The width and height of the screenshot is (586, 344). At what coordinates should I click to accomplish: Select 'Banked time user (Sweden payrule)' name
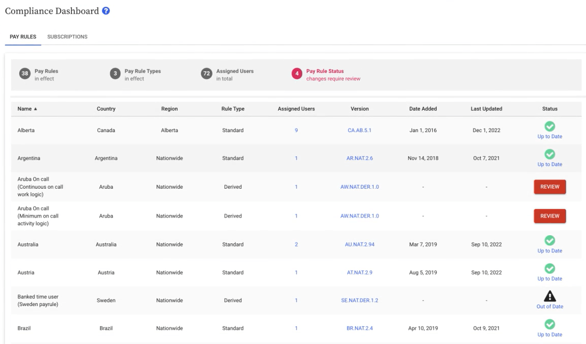click(38, 300)
